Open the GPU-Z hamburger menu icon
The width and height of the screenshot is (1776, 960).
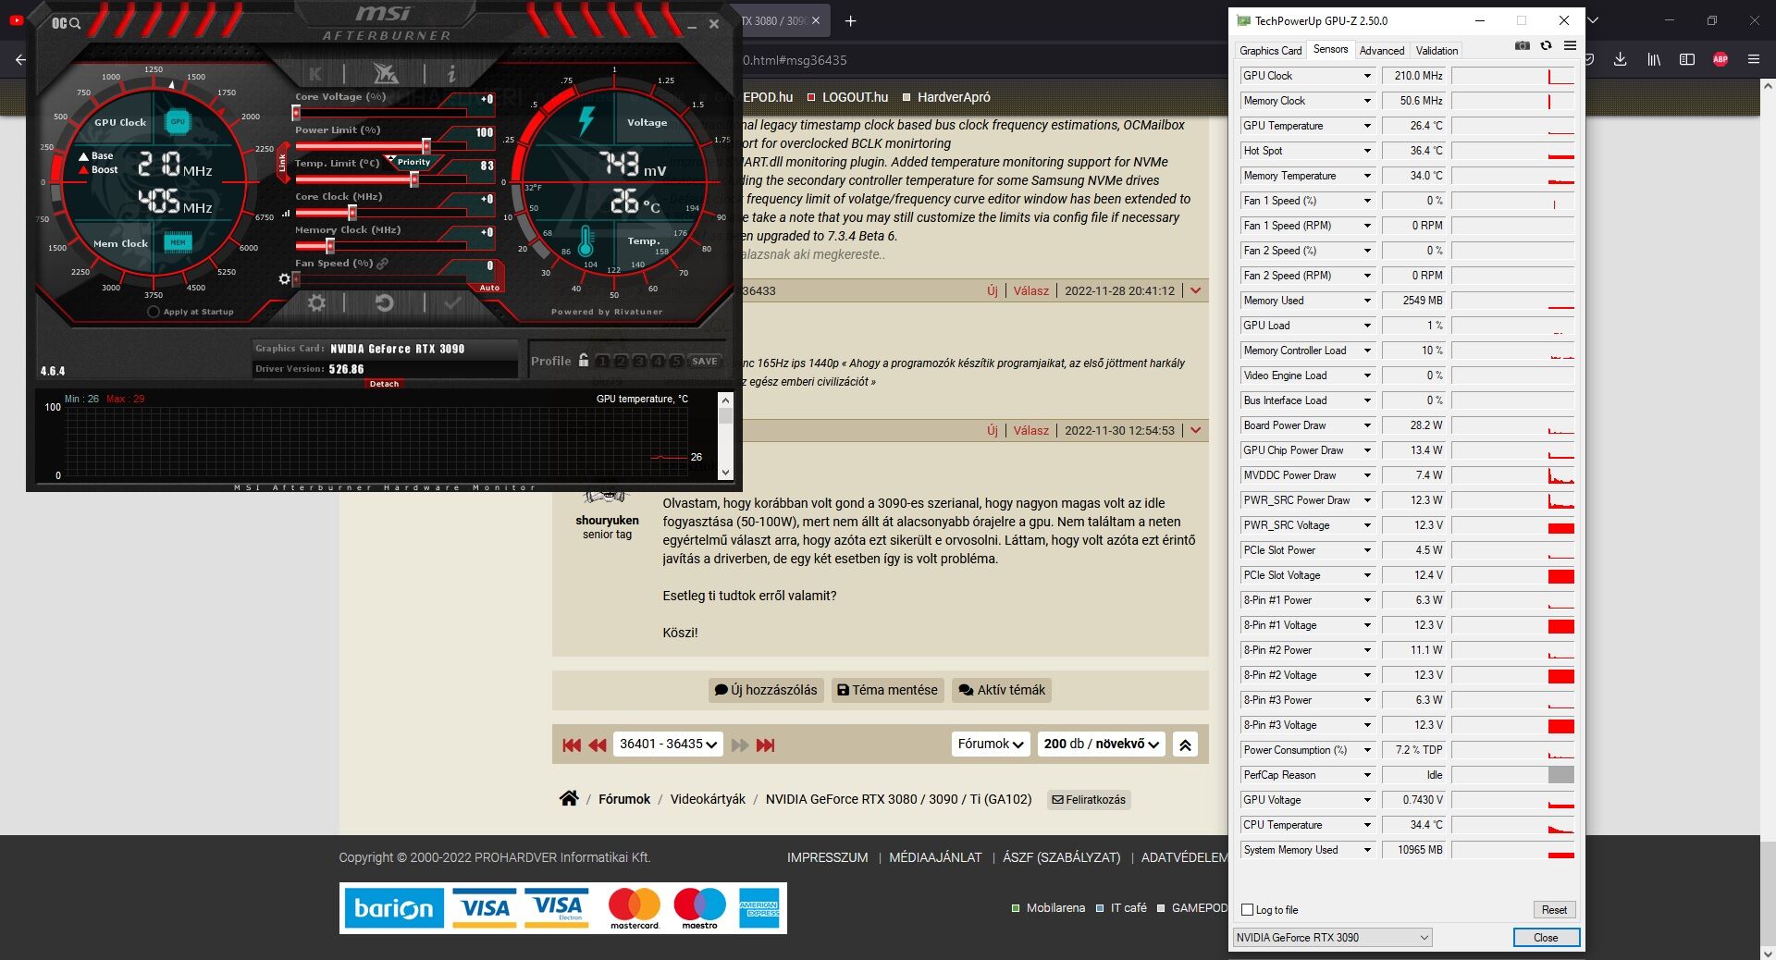click(x=1570, y=45)
